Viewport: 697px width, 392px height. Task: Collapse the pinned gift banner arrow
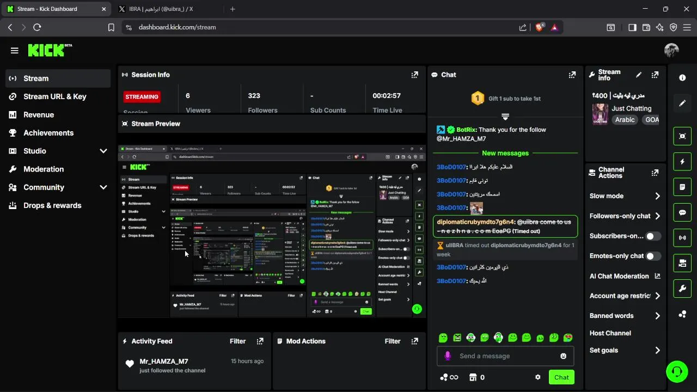point(505,117)
